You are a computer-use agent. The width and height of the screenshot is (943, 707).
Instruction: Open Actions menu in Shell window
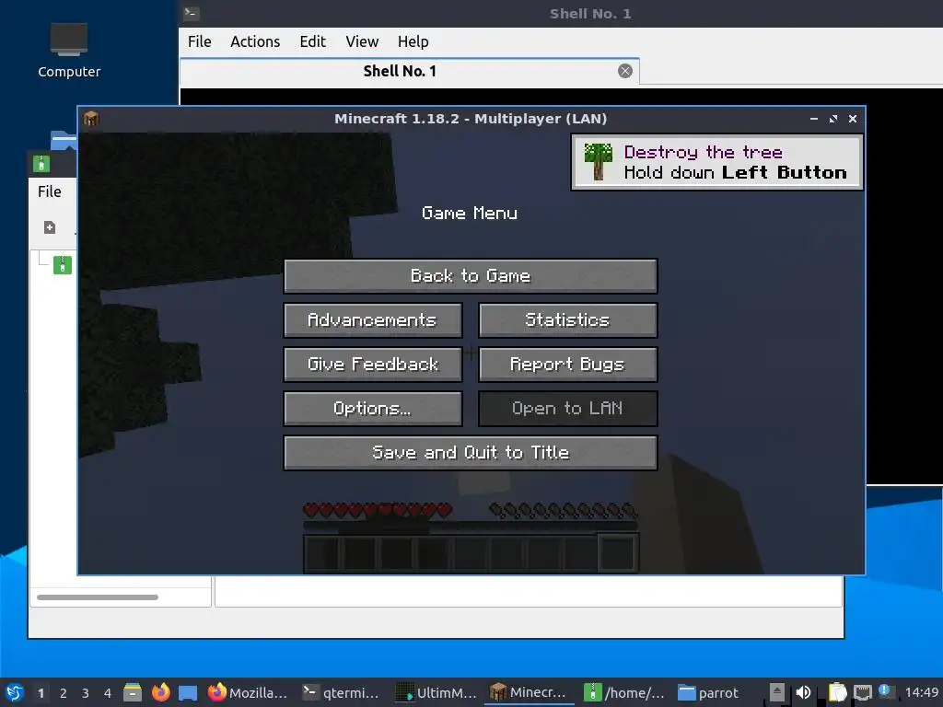[255, 41]
